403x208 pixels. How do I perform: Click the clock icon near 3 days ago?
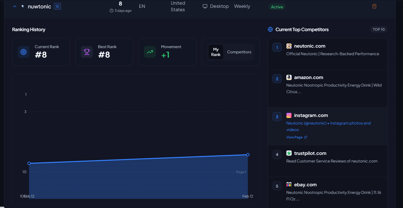pyautogui.click(x=111, y=11)
